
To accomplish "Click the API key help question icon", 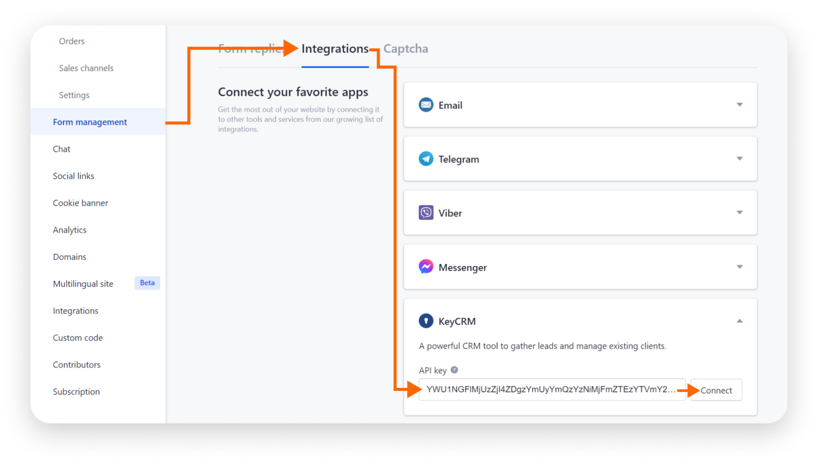I will pos(454,370).
